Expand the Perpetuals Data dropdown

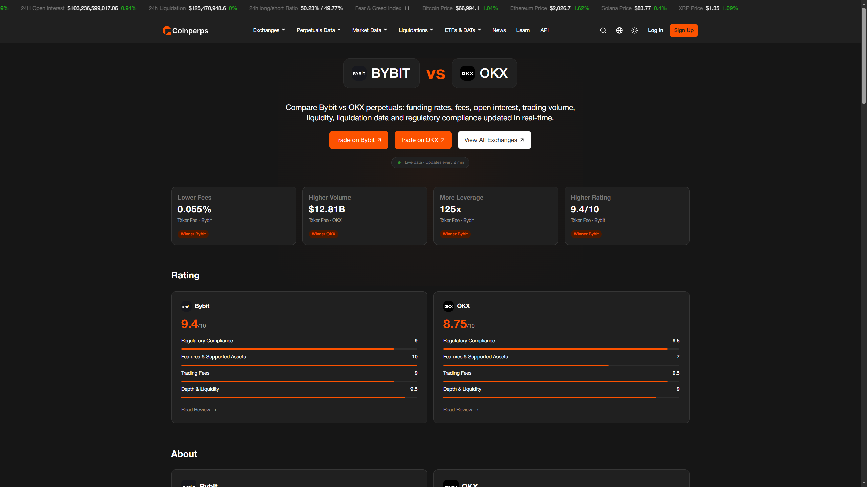click(318, 30)
